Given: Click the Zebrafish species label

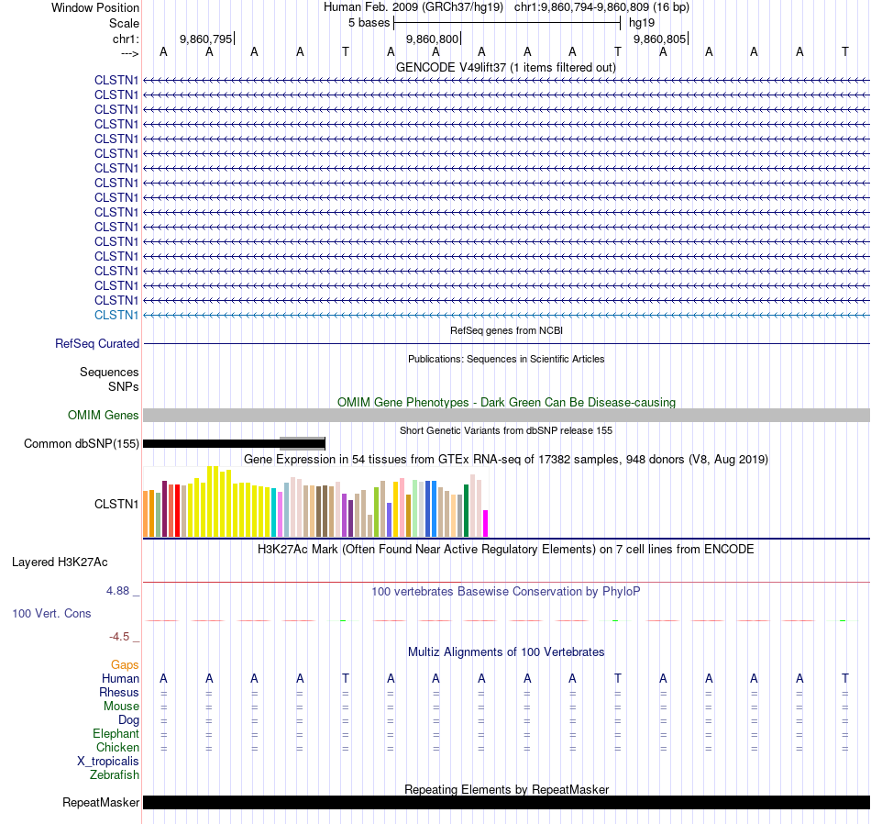Looking at the screenshot, I should coord(115,775).
